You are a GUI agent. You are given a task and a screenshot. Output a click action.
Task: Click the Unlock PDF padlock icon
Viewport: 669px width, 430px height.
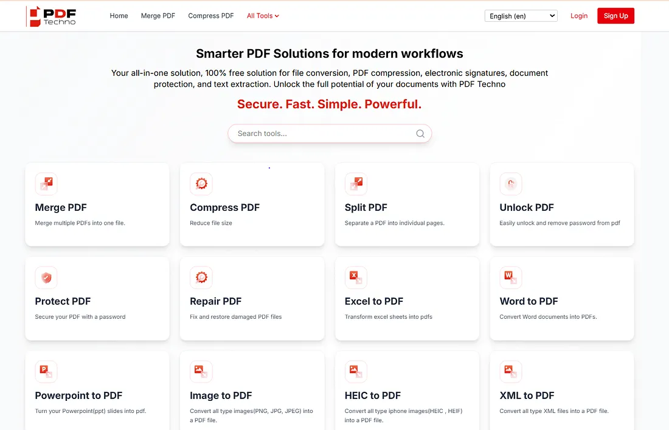click(x=511, y=184)
